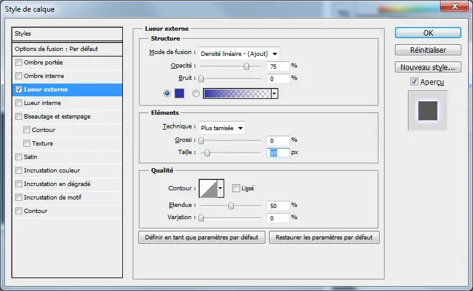The width and height of the screenshot is (473, 291).
Task: Click the Bruit slider handle
Action: click(x=201, y=79)
